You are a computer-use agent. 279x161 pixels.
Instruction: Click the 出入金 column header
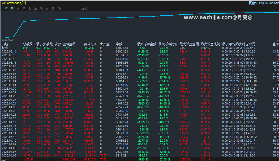[x=105, y=44]
